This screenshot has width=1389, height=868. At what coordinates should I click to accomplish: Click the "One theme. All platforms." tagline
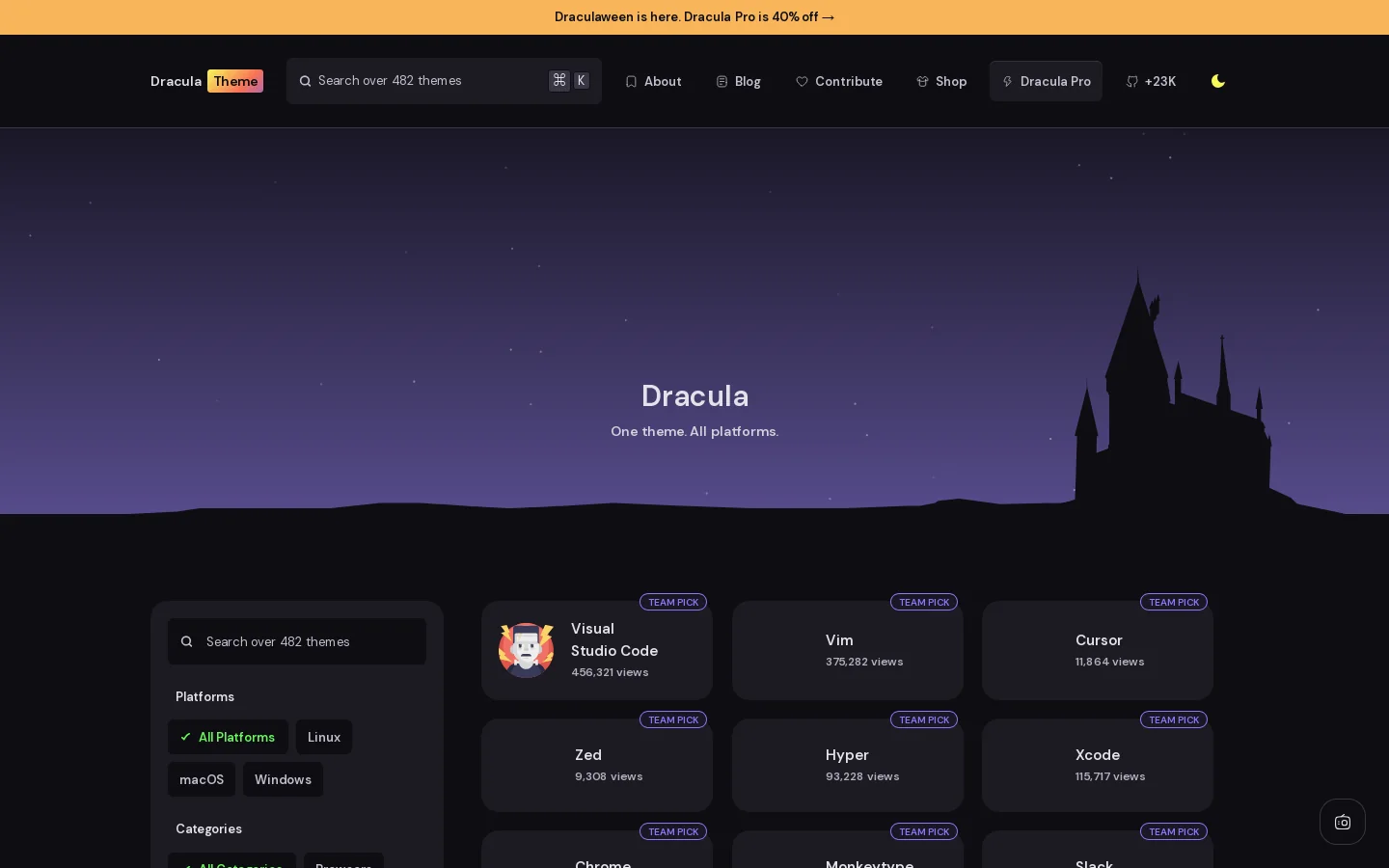694,431
